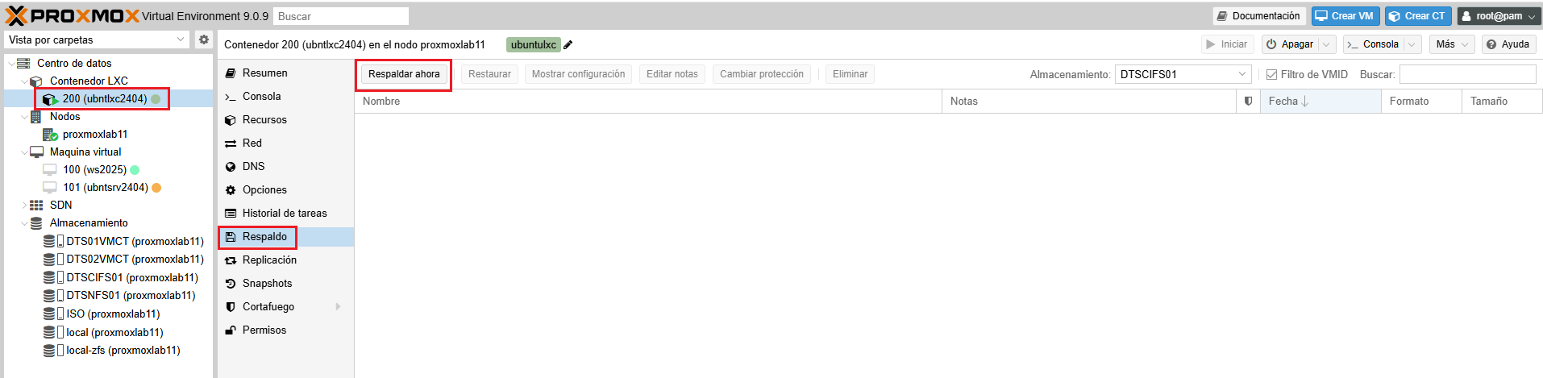Viewport: 1543px width, 378px height.
Task: Click the Crear CT button
Action: click(1418, 16)
